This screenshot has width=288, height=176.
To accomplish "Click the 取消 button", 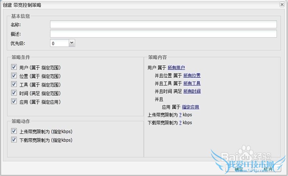I will [x=268, y=169].
